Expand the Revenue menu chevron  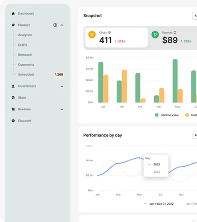tap(62, 109)
